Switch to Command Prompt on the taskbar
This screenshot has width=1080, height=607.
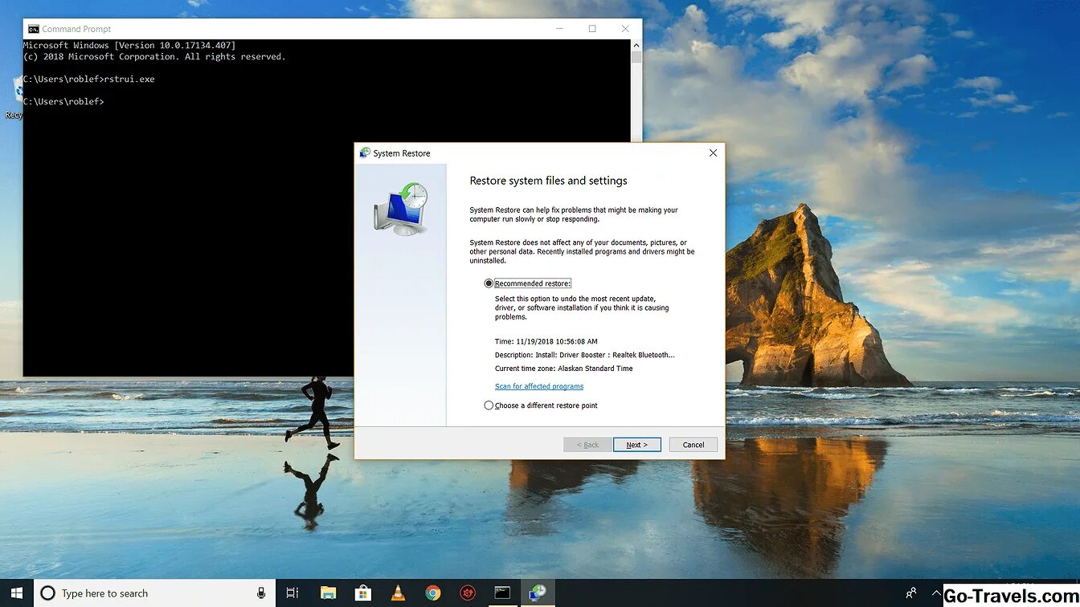coord(502,593)
